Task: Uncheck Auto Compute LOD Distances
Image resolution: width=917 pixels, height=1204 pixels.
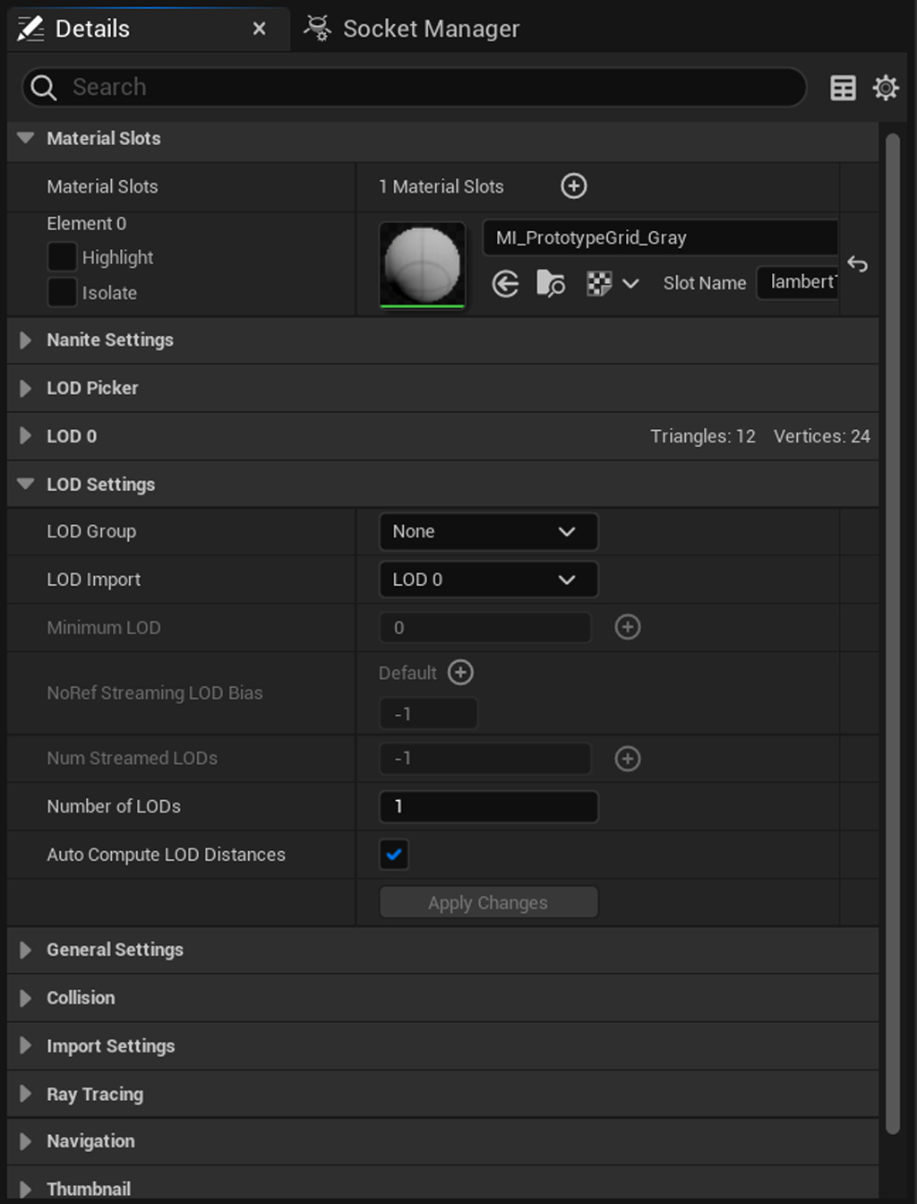Action: point(394,855)
